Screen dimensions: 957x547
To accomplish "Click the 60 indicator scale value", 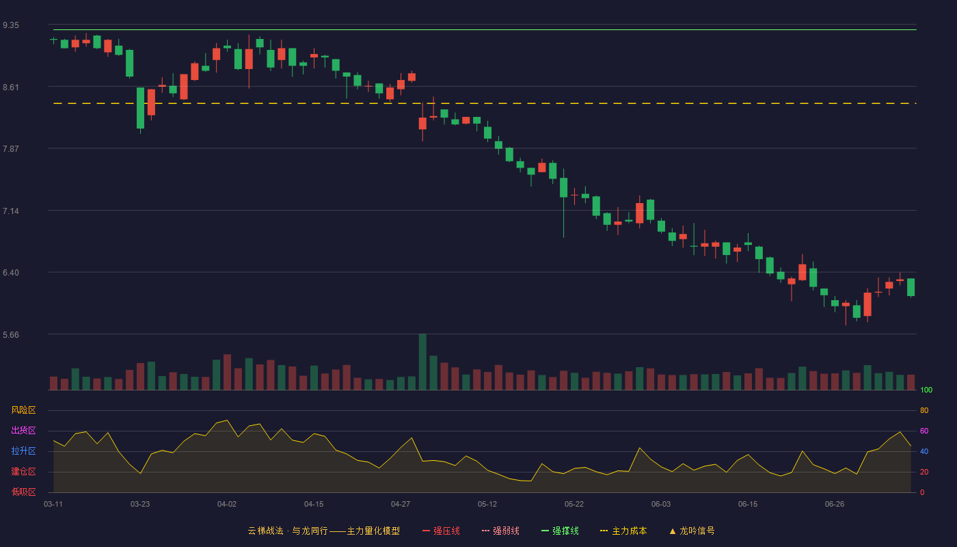I will (924, 431).
